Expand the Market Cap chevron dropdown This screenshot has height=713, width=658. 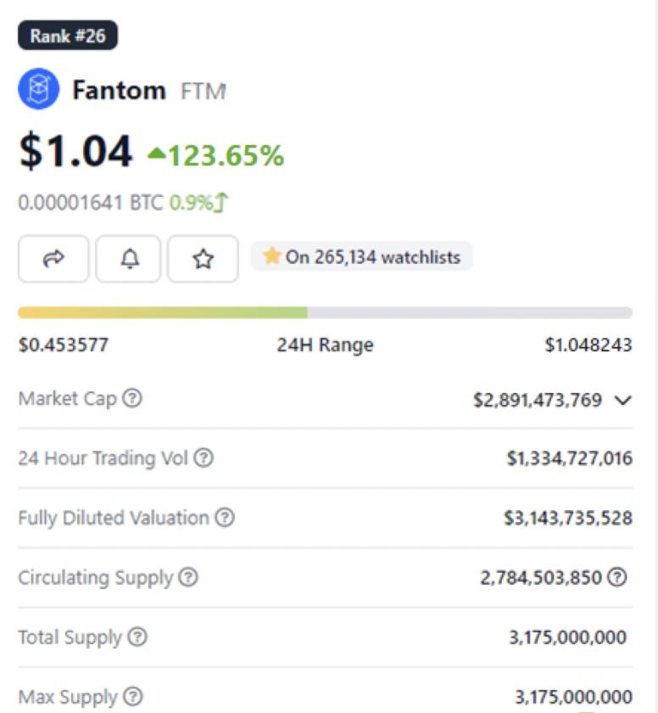[x=622, y=400]
